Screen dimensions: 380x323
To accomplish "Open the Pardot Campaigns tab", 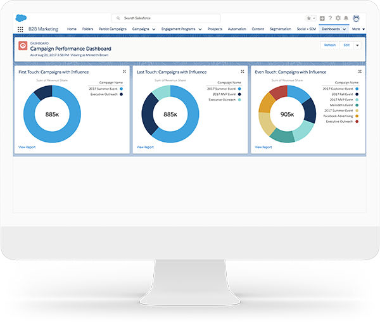I will coord(113,29).
